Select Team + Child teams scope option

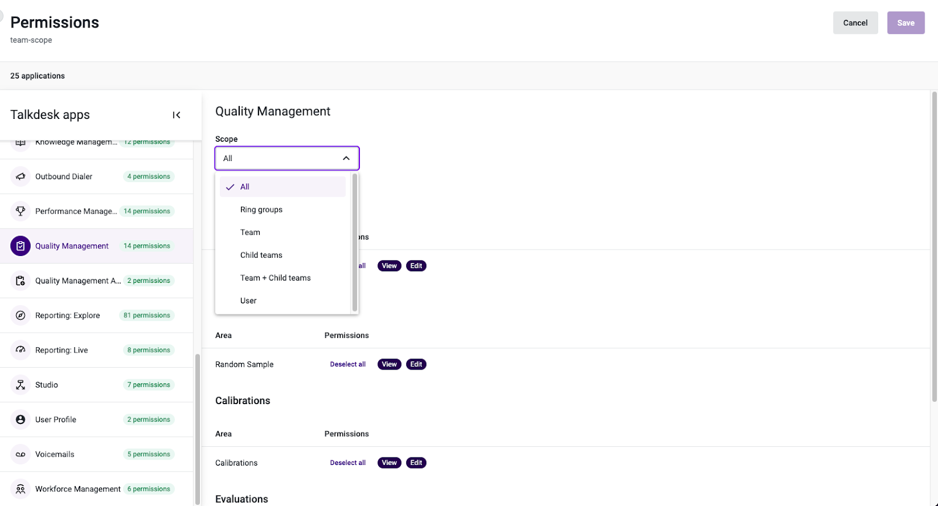tap(283, 278)
